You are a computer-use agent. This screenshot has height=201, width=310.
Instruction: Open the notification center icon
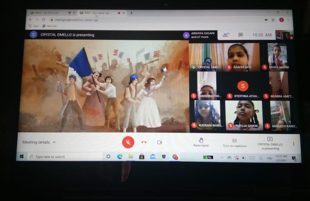click(x=294, y=158)
